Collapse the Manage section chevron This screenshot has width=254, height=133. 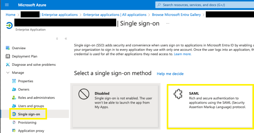(x=7, y=73)
